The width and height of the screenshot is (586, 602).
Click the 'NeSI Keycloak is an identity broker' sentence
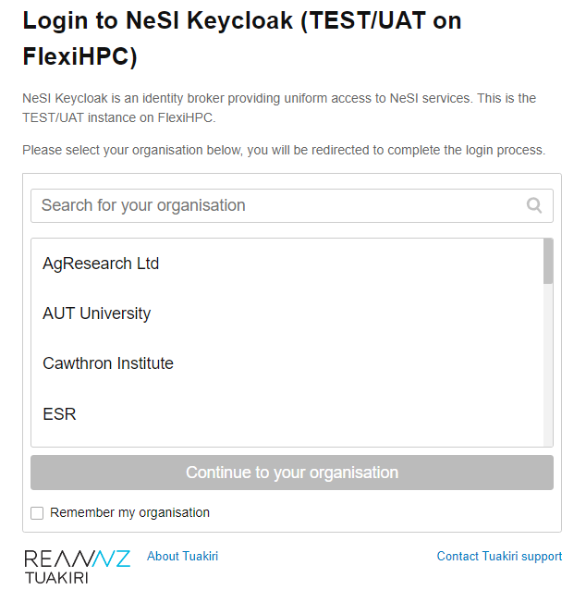point(279,98)
